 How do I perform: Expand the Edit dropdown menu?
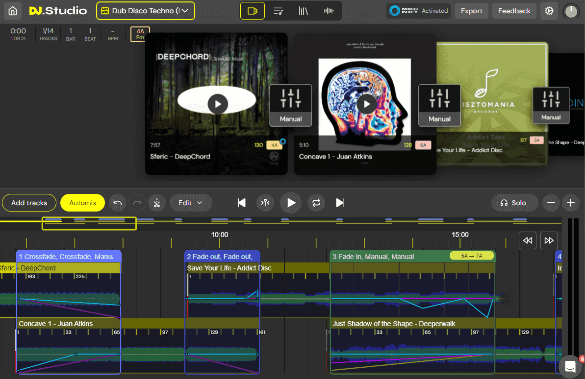[191, 202]
